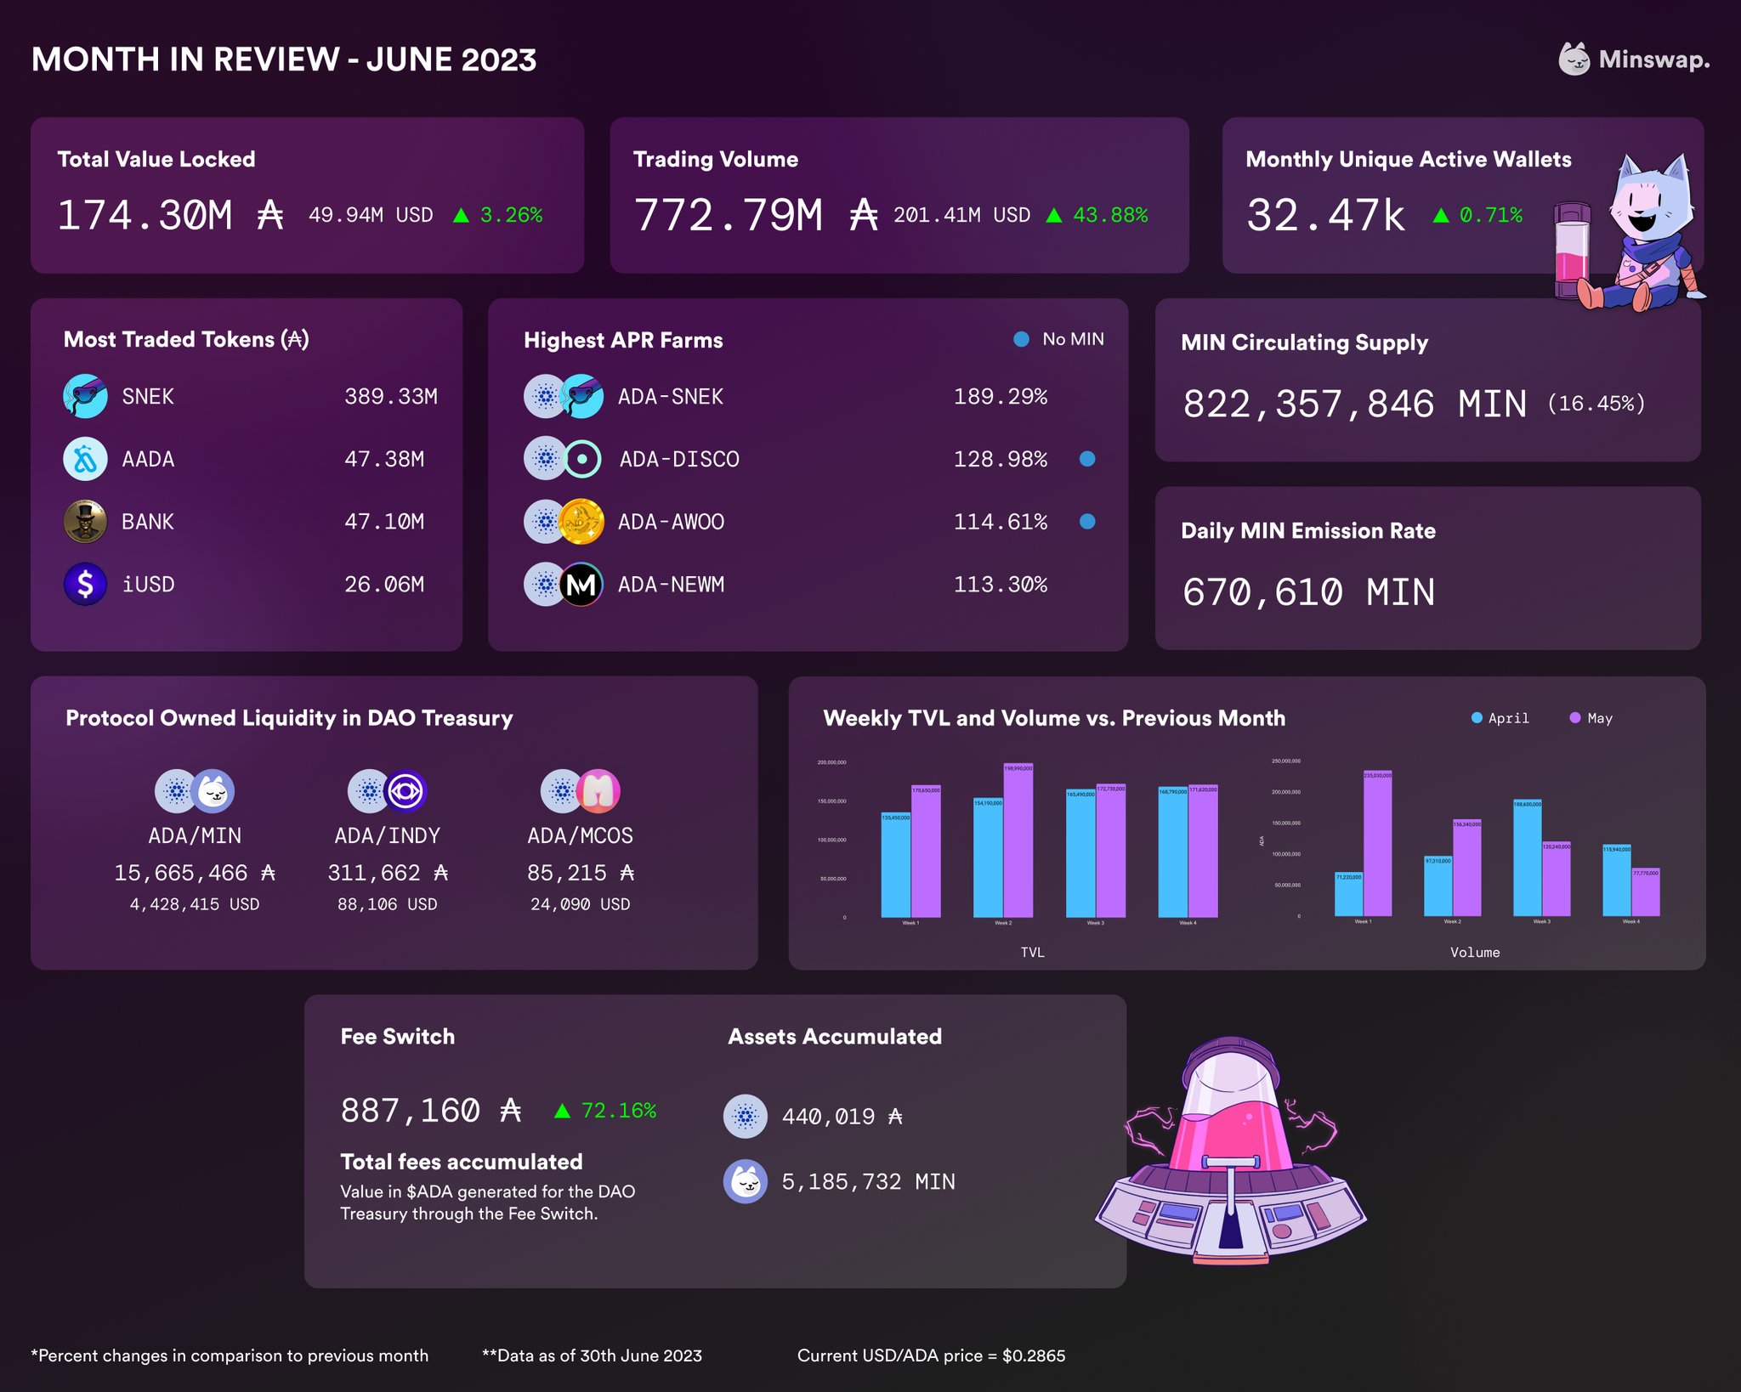Expand the Week 4 TVL bar details

coord(1188,850)
